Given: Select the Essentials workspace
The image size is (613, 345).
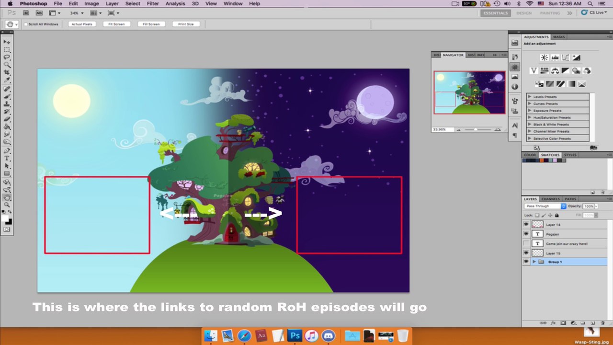Looking at the screenshot, I should [x=496, y=13].
